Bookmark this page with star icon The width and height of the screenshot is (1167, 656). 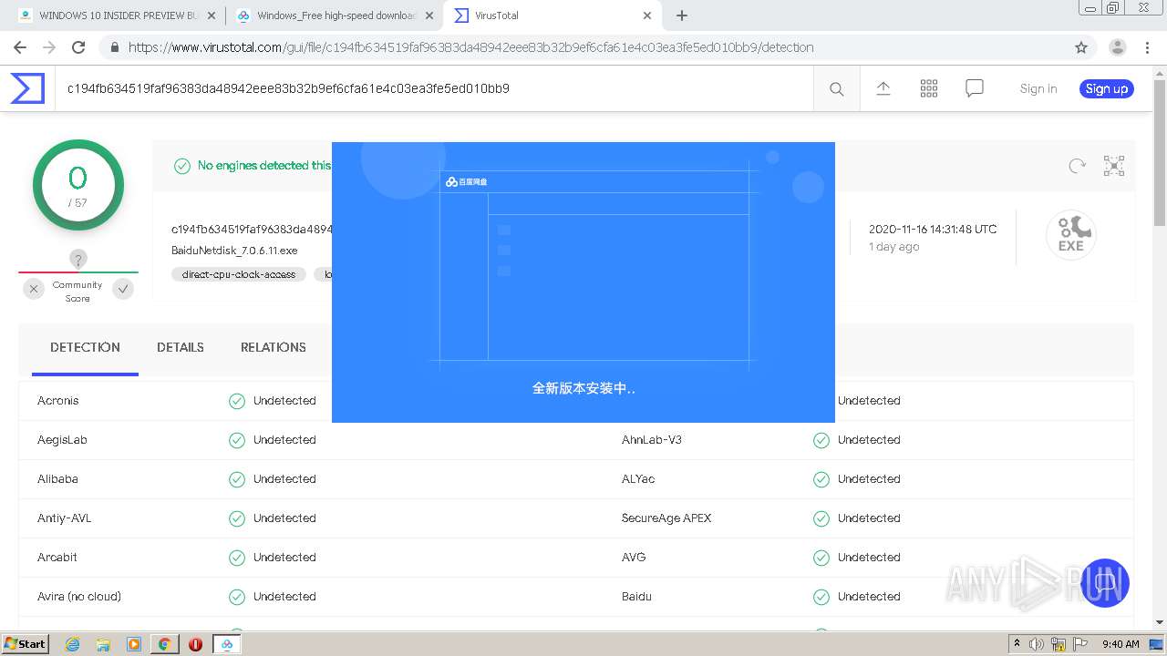point(1081,47)
